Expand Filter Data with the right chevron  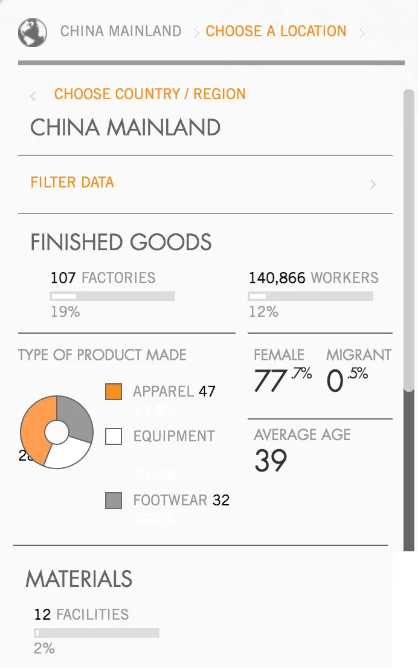[373, 184]
